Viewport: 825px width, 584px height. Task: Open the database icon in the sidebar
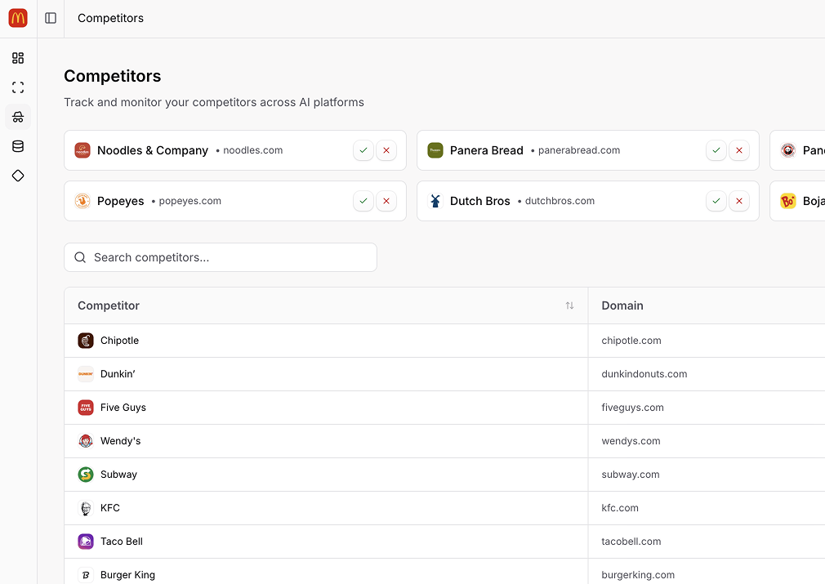pos(18,146)
